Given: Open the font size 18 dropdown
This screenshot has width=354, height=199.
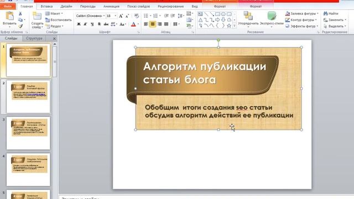Looking at the screenshot, I should 116,16.
